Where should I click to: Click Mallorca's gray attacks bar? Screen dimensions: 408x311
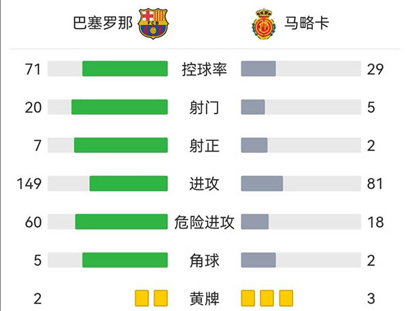coord(262,184)
